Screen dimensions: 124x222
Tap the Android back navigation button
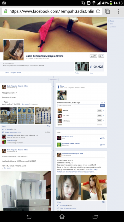point(29,217)
